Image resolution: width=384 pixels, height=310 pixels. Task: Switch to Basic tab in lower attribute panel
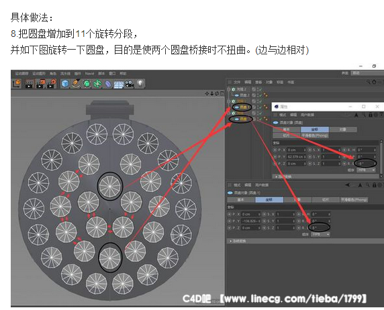241,200
